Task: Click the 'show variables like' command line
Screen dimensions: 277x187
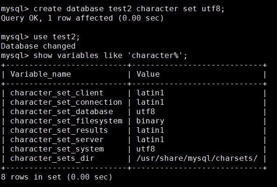Action: (x=94, y=56)
